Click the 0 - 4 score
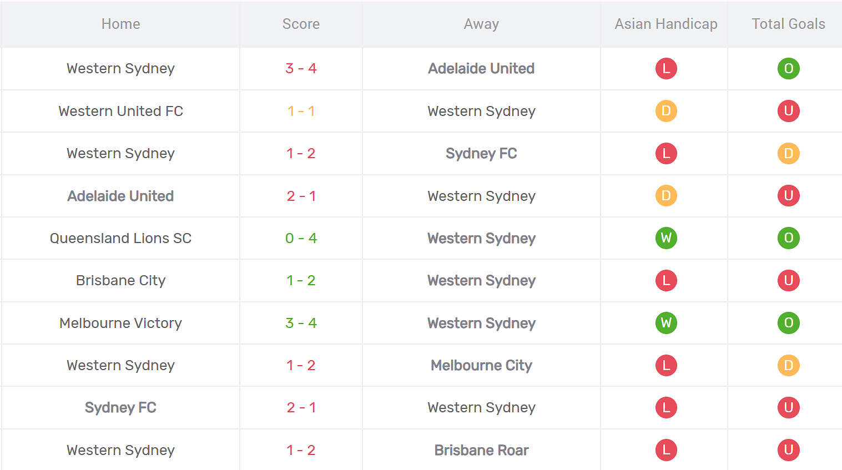 pyautogui.click(x=301, y=238)
